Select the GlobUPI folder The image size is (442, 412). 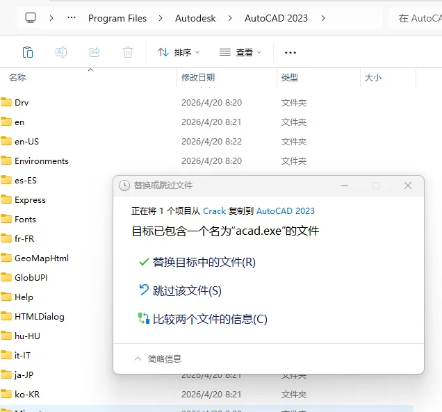tap(31, 278)
